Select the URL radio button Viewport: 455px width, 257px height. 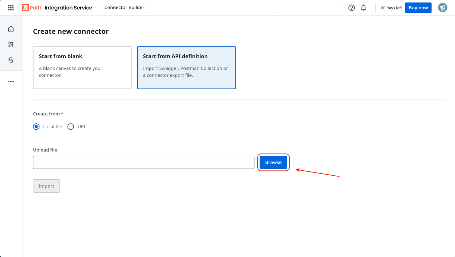click(71, 127)
